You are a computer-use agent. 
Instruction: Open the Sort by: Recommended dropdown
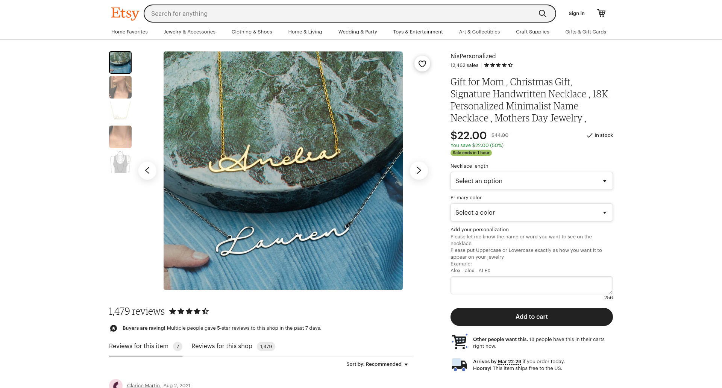click(x=377, y=364)
